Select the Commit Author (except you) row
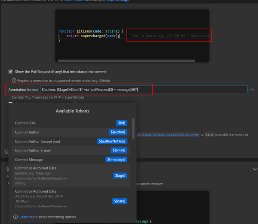The image size is (258, 224). pyautogui.click(x=71, y=141)
